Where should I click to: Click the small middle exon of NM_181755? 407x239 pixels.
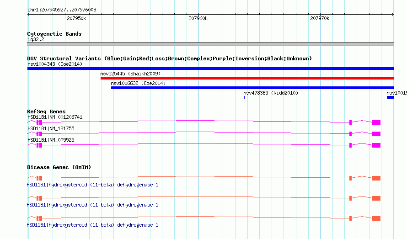pos(350,134)
